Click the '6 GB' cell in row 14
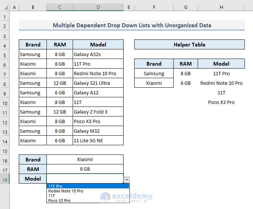 point(60,140)
